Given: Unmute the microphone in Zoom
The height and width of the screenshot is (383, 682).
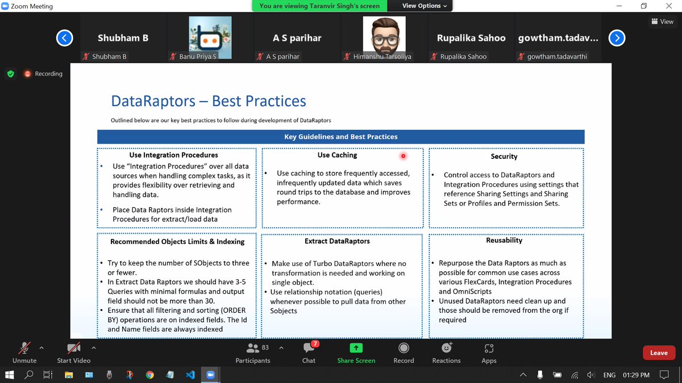Looking at the screenshot, I should (24, 352).
